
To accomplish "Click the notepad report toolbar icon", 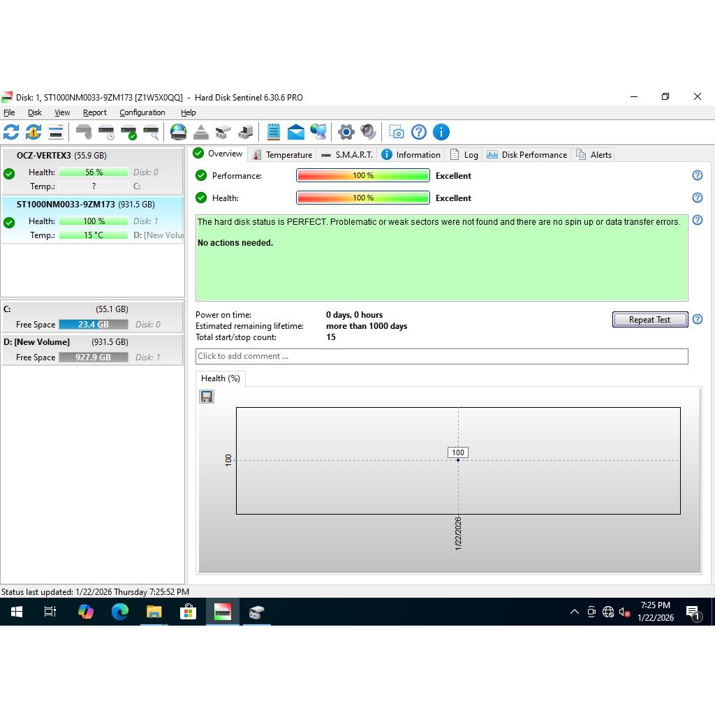I will point(273,132).
